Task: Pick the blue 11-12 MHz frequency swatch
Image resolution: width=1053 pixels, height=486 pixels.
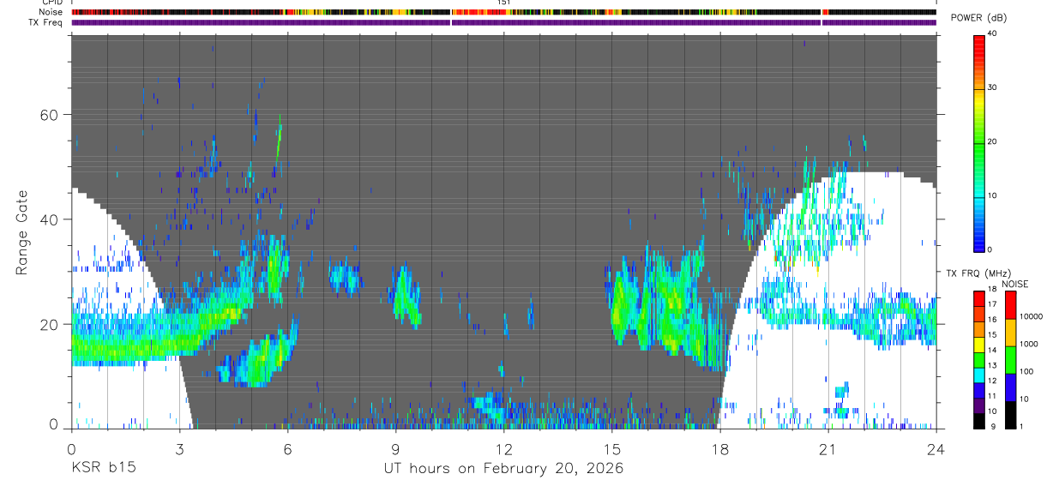Action: tap(978, 391)
